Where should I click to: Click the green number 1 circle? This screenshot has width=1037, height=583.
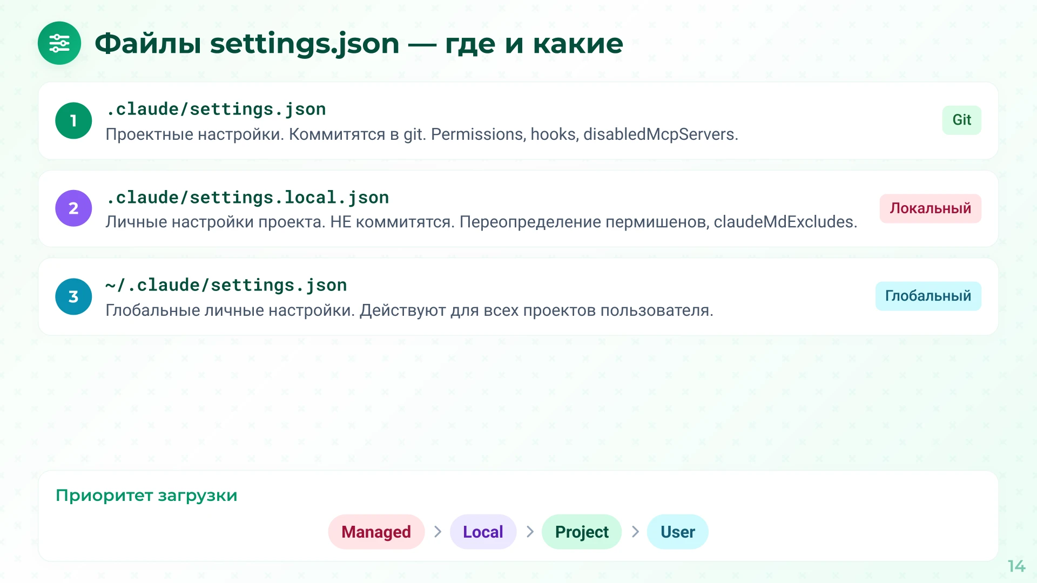(x=73, y=120)
